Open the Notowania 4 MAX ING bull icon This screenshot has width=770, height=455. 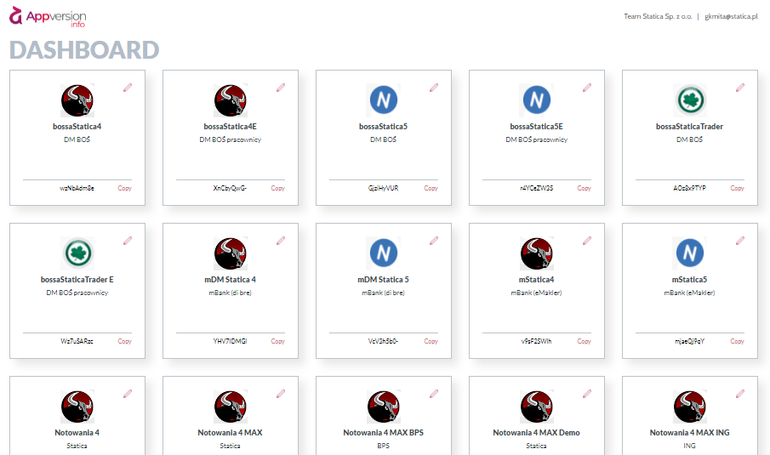coord(690,407)
